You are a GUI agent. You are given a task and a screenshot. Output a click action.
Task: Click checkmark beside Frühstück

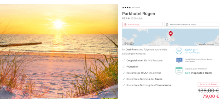click(x=124, y=67)
